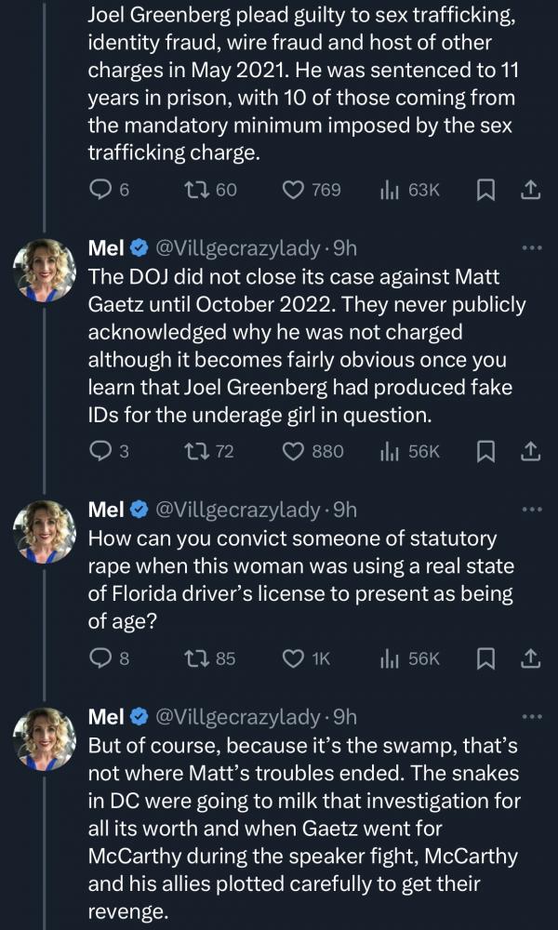Open Mel's profile photo beside the DOJ tweet
558x930 pixels.
pyautogui.click(x=45, y=271)
